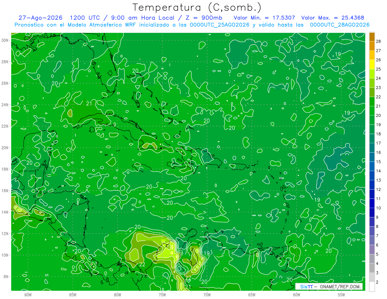Click the 16N latitude axis label

pyautogui.click(x=5, y=191)
